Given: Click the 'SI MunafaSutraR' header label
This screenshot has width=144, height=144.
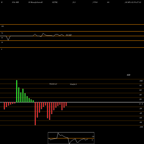Looking at the screenshot, I should tap(35, 2).
